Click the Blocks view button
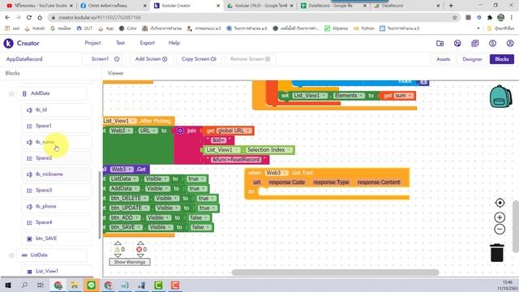 click(x=502, y=59)
